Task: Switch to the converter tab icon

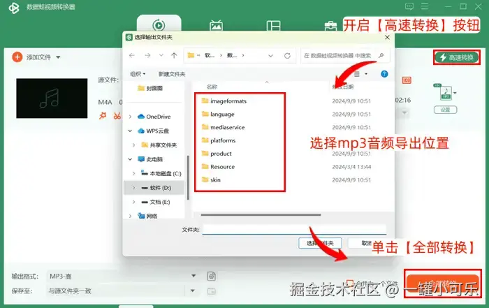Action: (x=159, y=25)
